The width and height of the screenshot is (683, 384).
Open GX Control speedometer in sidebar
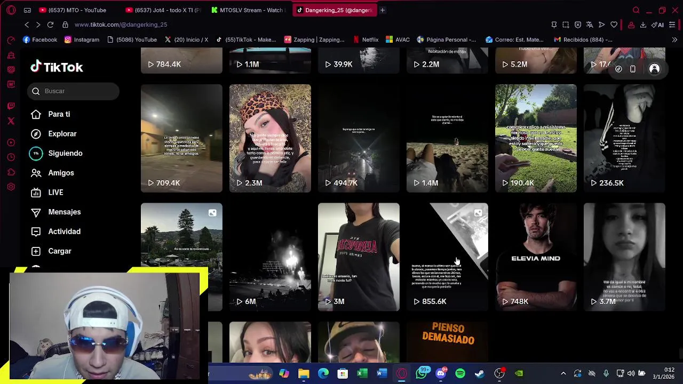tap(11, 40)
